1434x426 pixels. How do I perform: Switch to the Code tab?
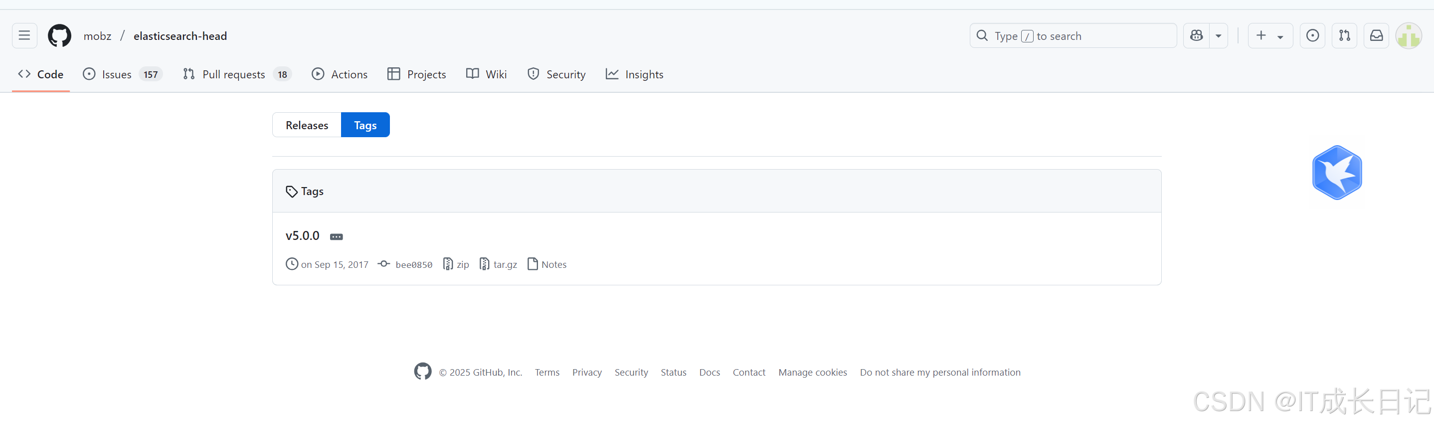click(x=41, y=74)
